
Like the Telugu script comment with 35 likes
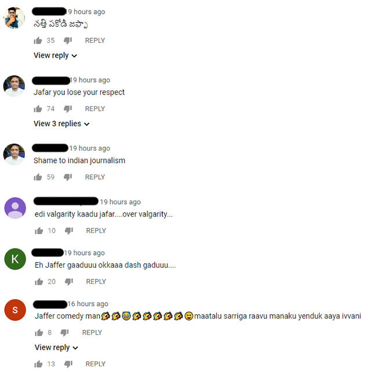click(38, 41)
